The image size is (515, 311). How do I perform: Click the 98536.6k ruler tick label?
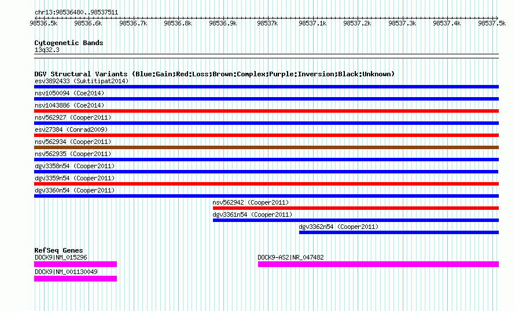(89, 24)
